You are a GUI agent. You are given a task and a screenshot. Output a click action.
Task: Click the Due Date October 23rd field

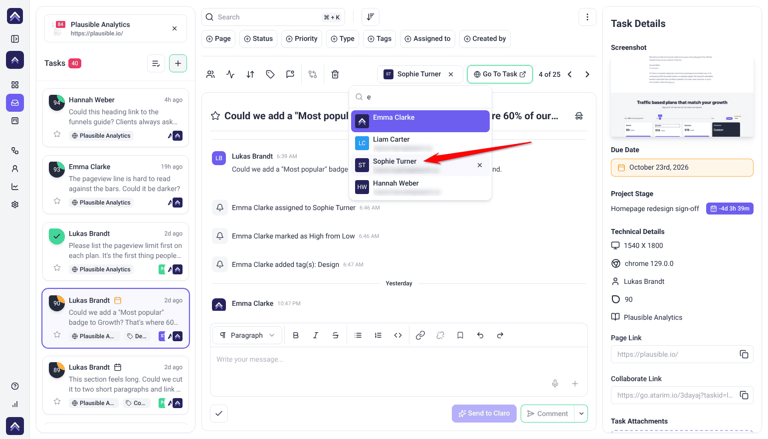pyautogui.click(x=682, y=168)
